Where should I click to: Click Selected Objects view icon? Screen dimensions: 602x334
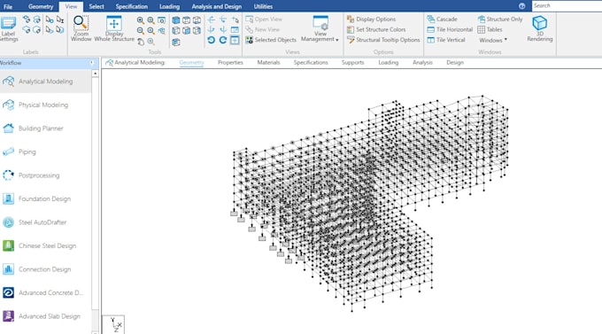pyautogui.click(x=271, y=40)
